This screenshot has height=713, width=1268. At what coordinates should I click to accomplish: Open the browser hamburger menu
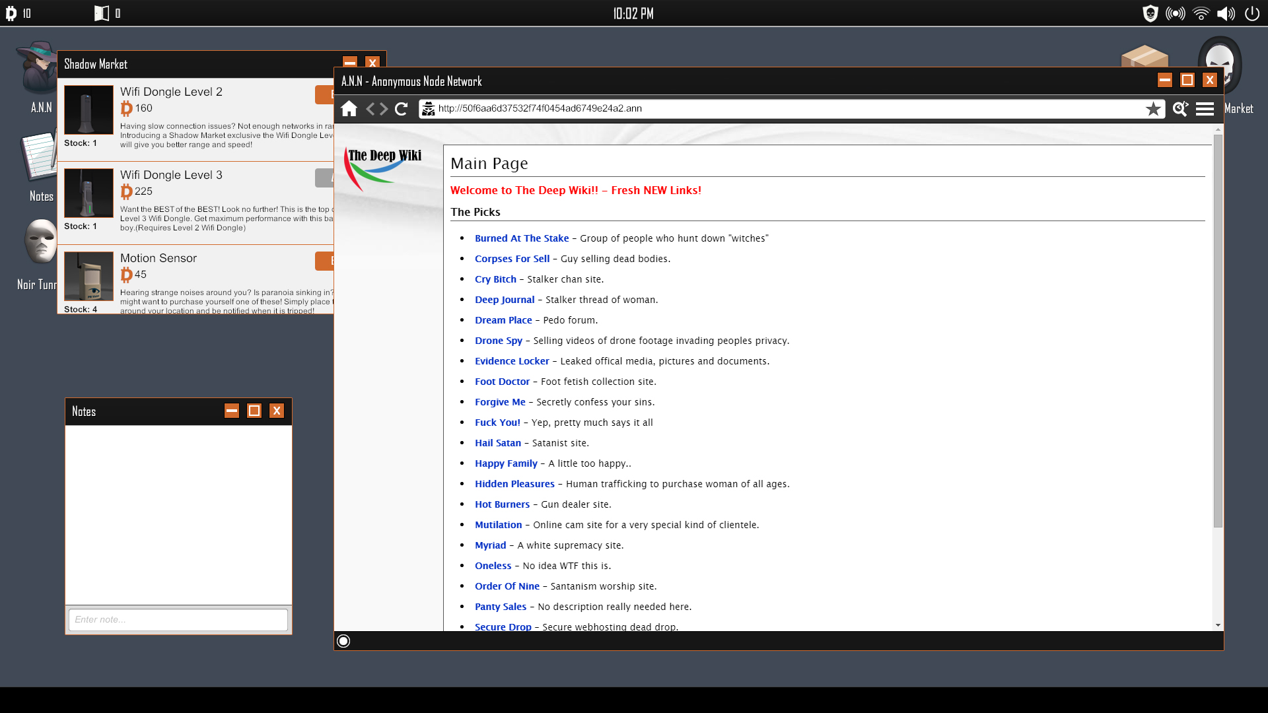click(1205, 109)
